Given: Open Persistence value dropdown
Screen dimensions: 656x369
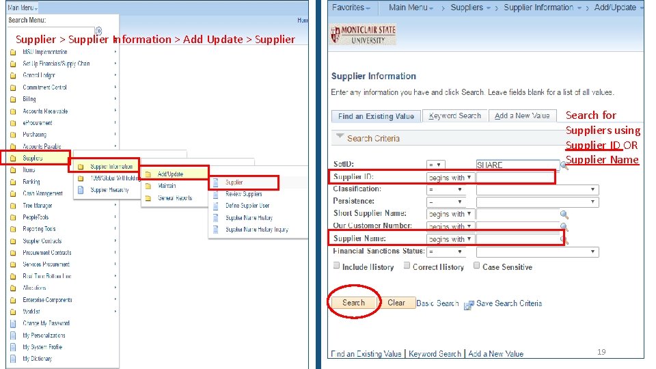Looking at the screenshot, I should point(538,202).
